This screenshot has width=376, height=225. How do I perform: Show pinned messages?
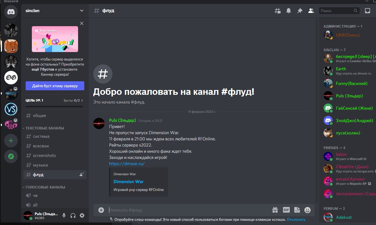click(300, 11)
